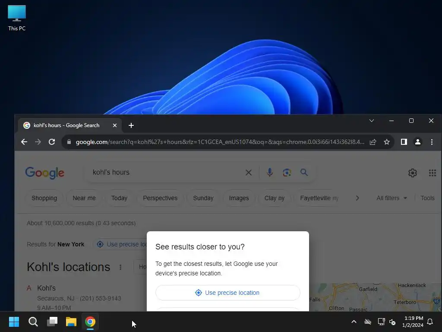
Task: Show more filter chips with arrow
Action: (357, 198)
